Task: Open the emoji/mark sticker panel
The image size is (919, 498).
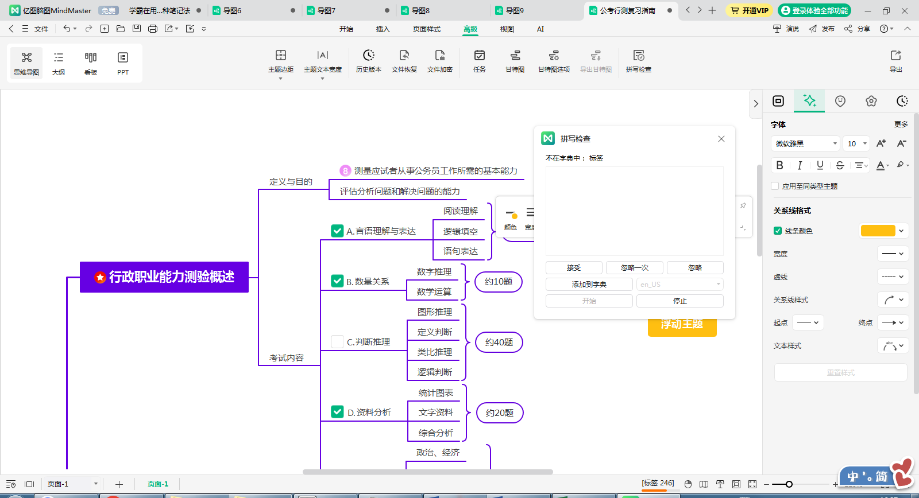Action: [x=840, y=101]
